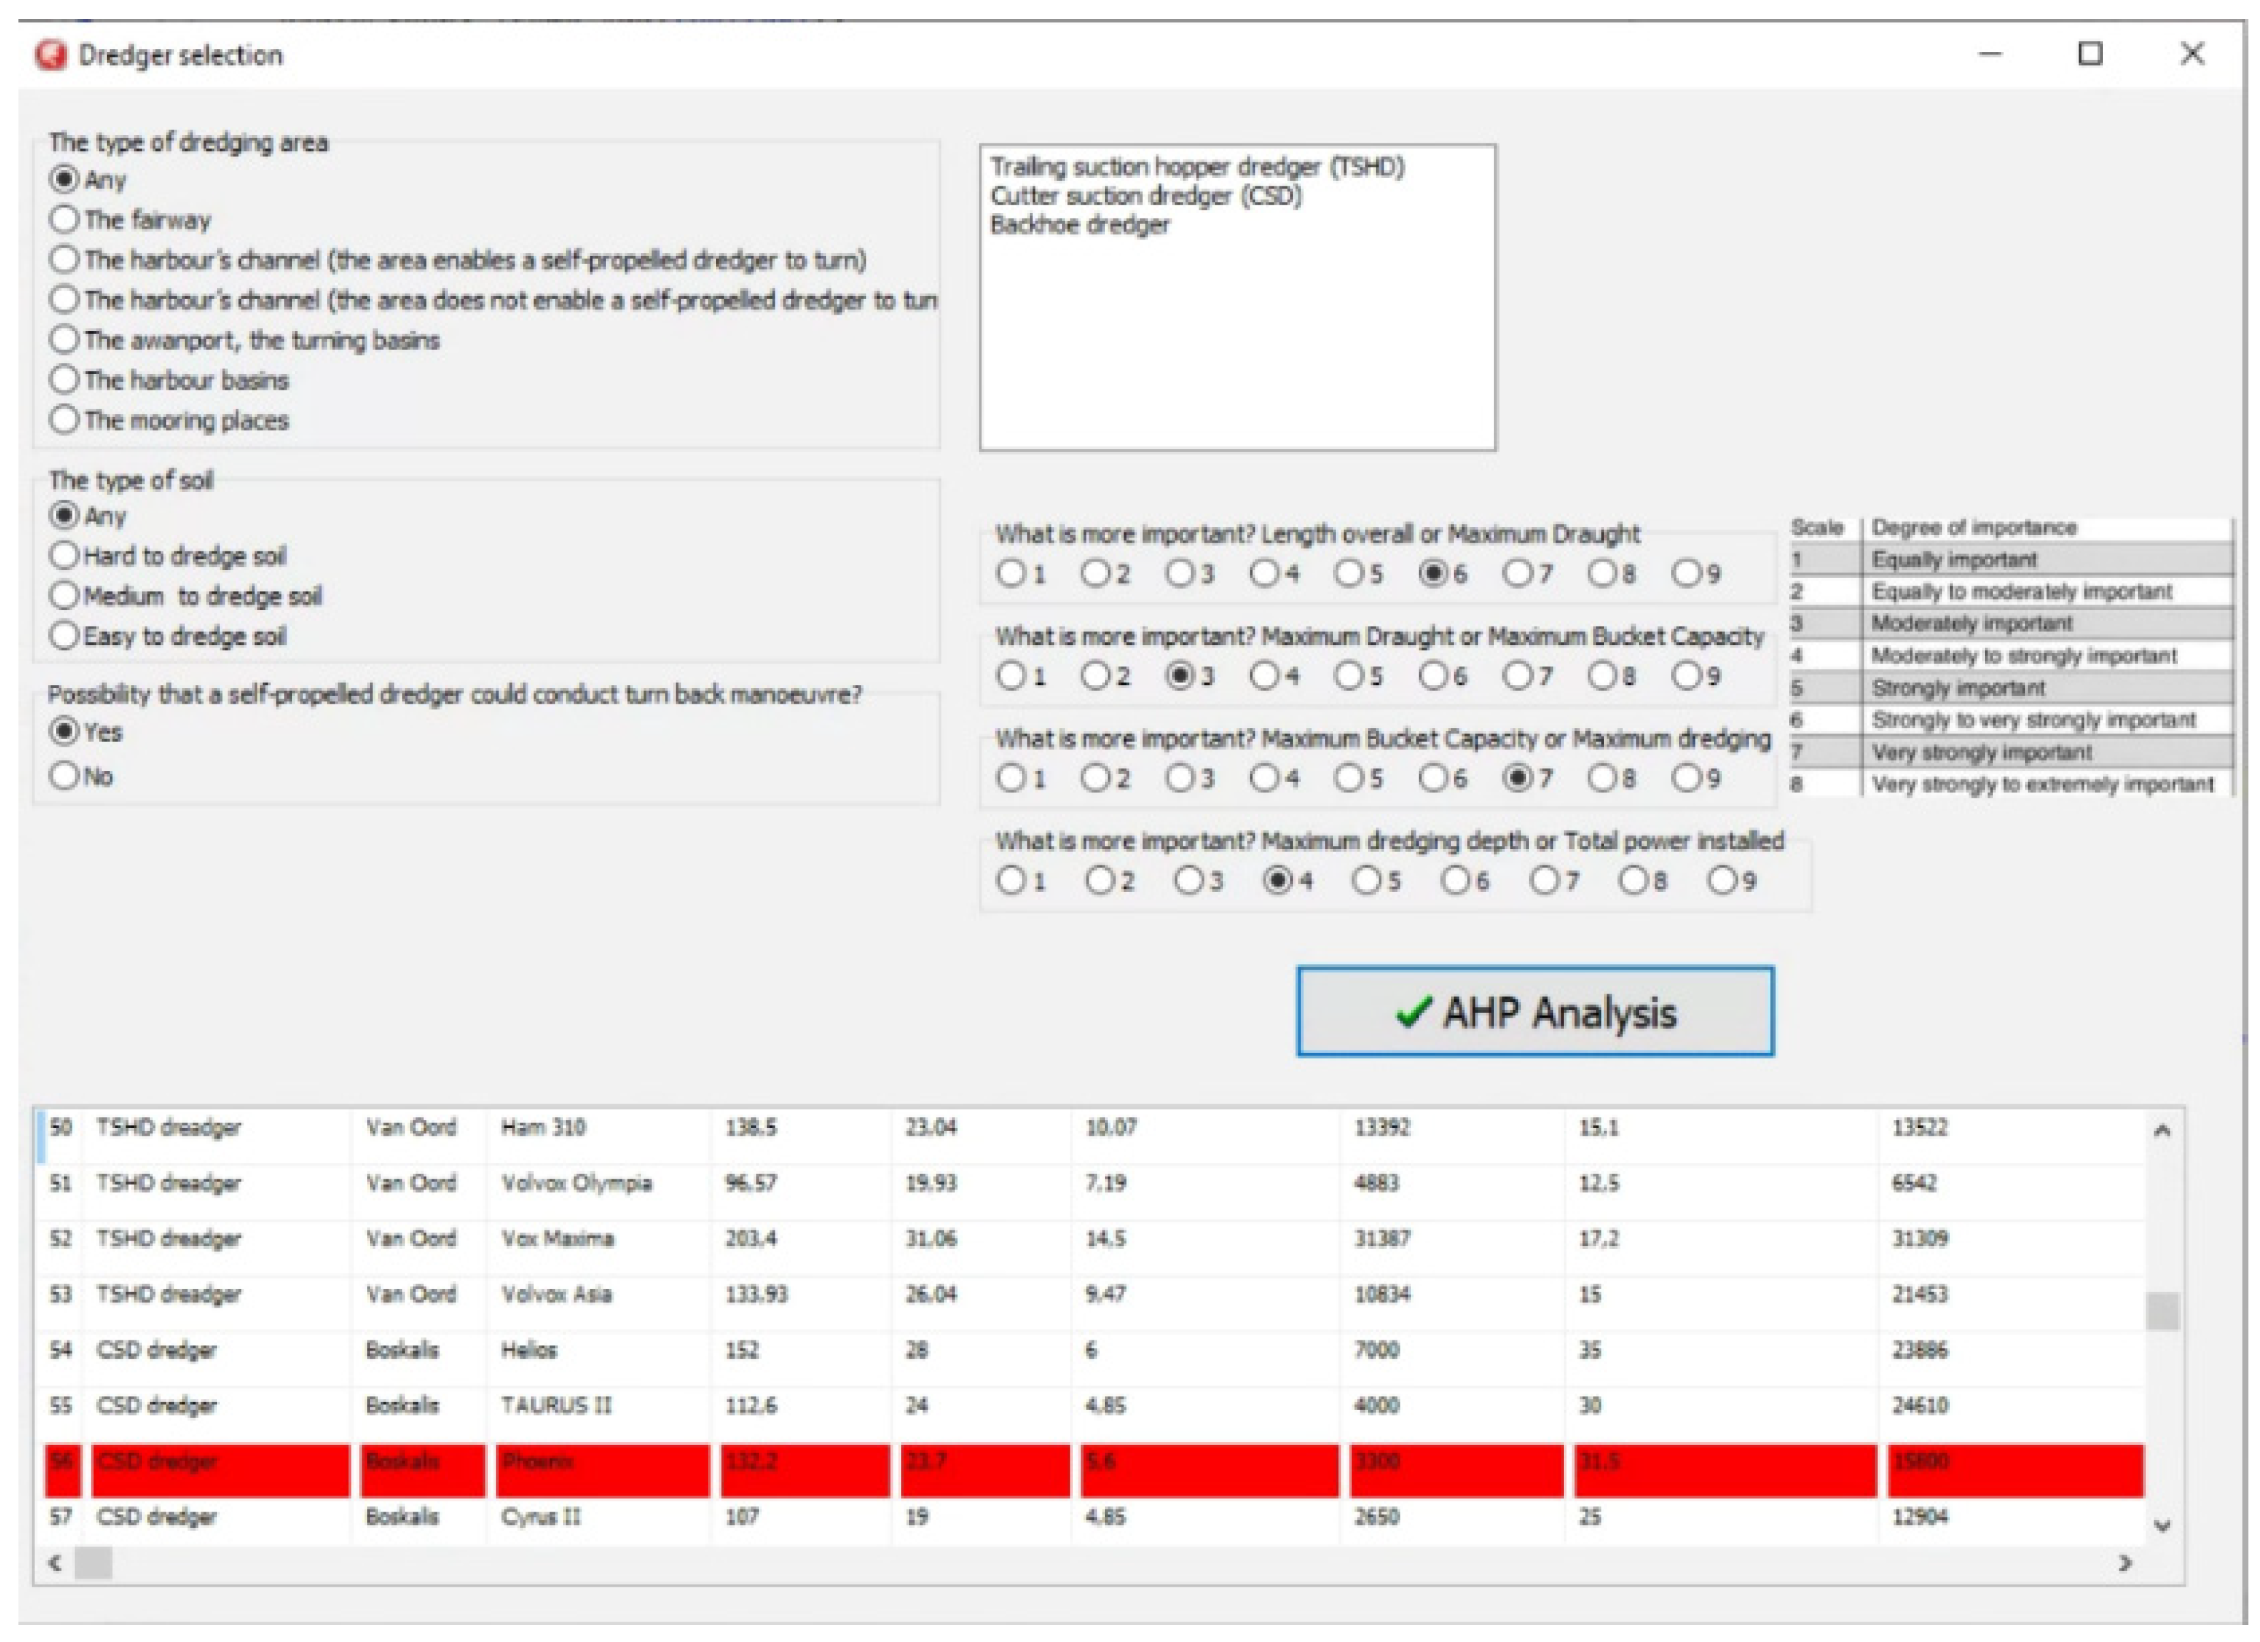Viewport: 2260px width, 1642px height.
Task: Close the Dredger selection window
Action: click(2192, 54)
